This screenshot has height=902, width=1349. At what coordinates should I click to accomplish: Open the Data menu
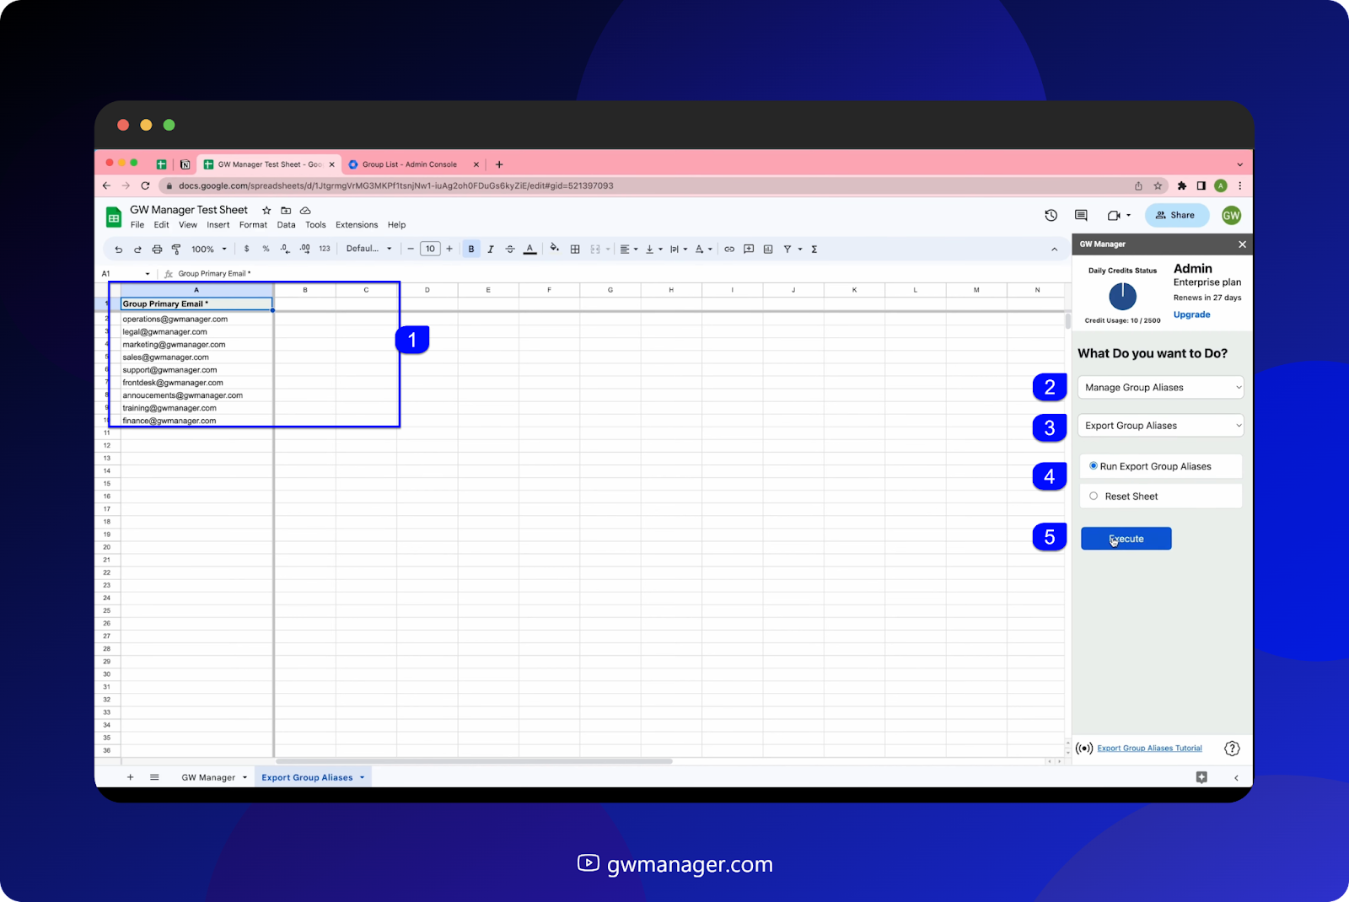click(287, 225)
